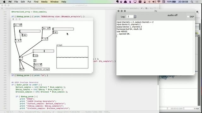202x113 pixels.
Task: Click the Log level value field
Action: click(x=130, y=17)
